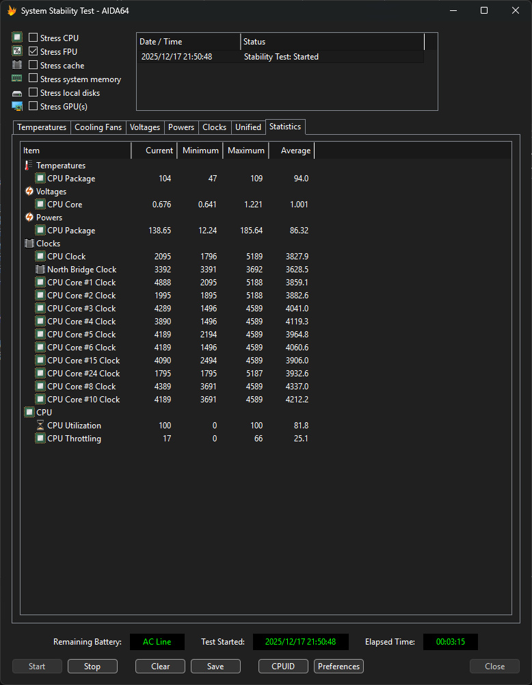The image size is (532, 685).
Task: Click the Date / Time log column header
Action: pos(189,42)
